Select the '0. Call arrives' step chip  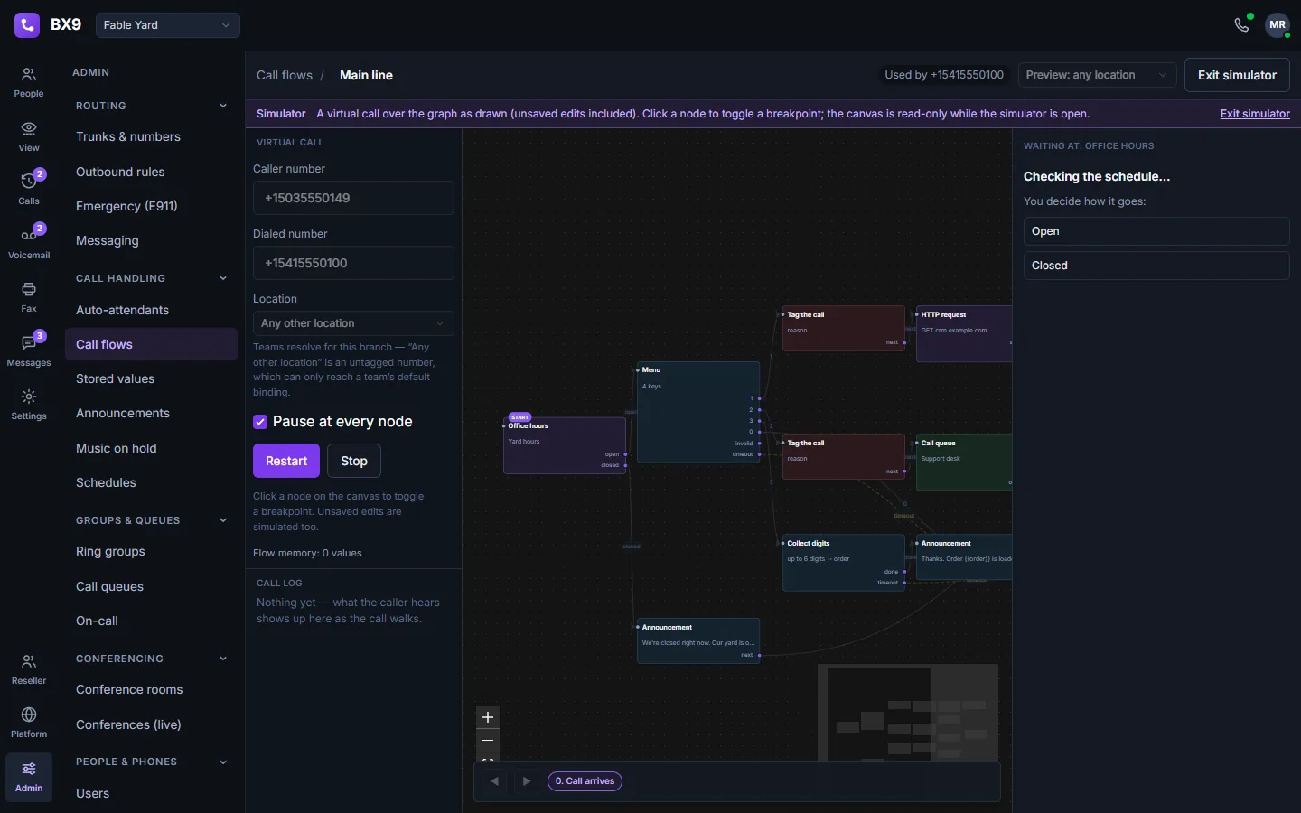[585, 781]
